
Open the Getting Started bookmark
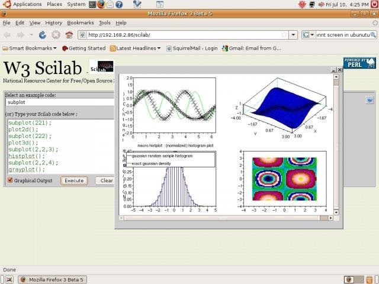click(x=84, y=49)
